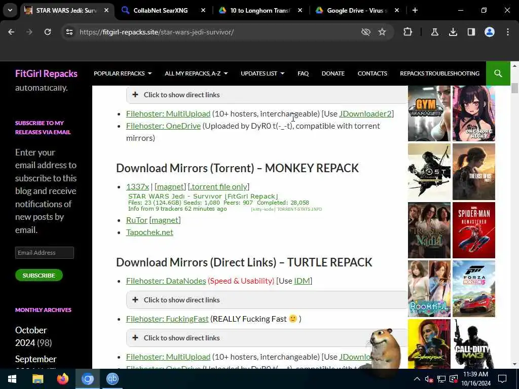This screenshot has width=519, height=389.
Task: Reload the current page
Action: coord(48,32)
